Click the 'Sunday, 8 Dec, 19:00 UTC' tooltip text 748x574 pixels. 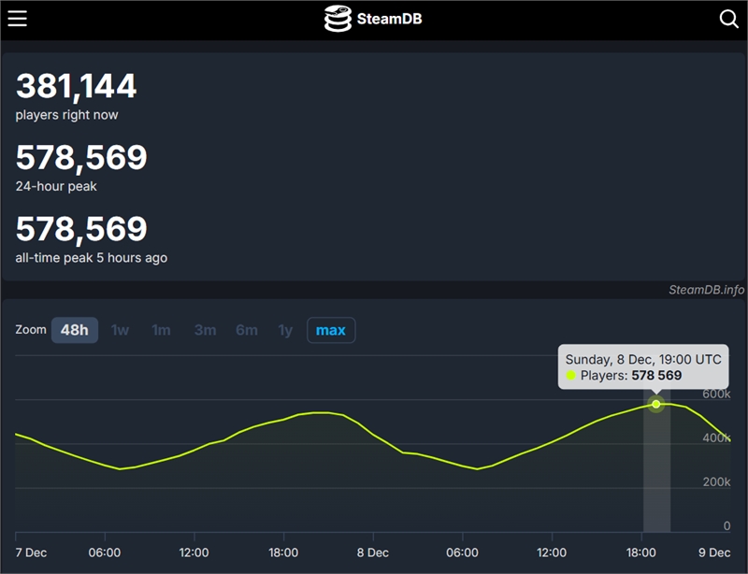tap(643, 359)
